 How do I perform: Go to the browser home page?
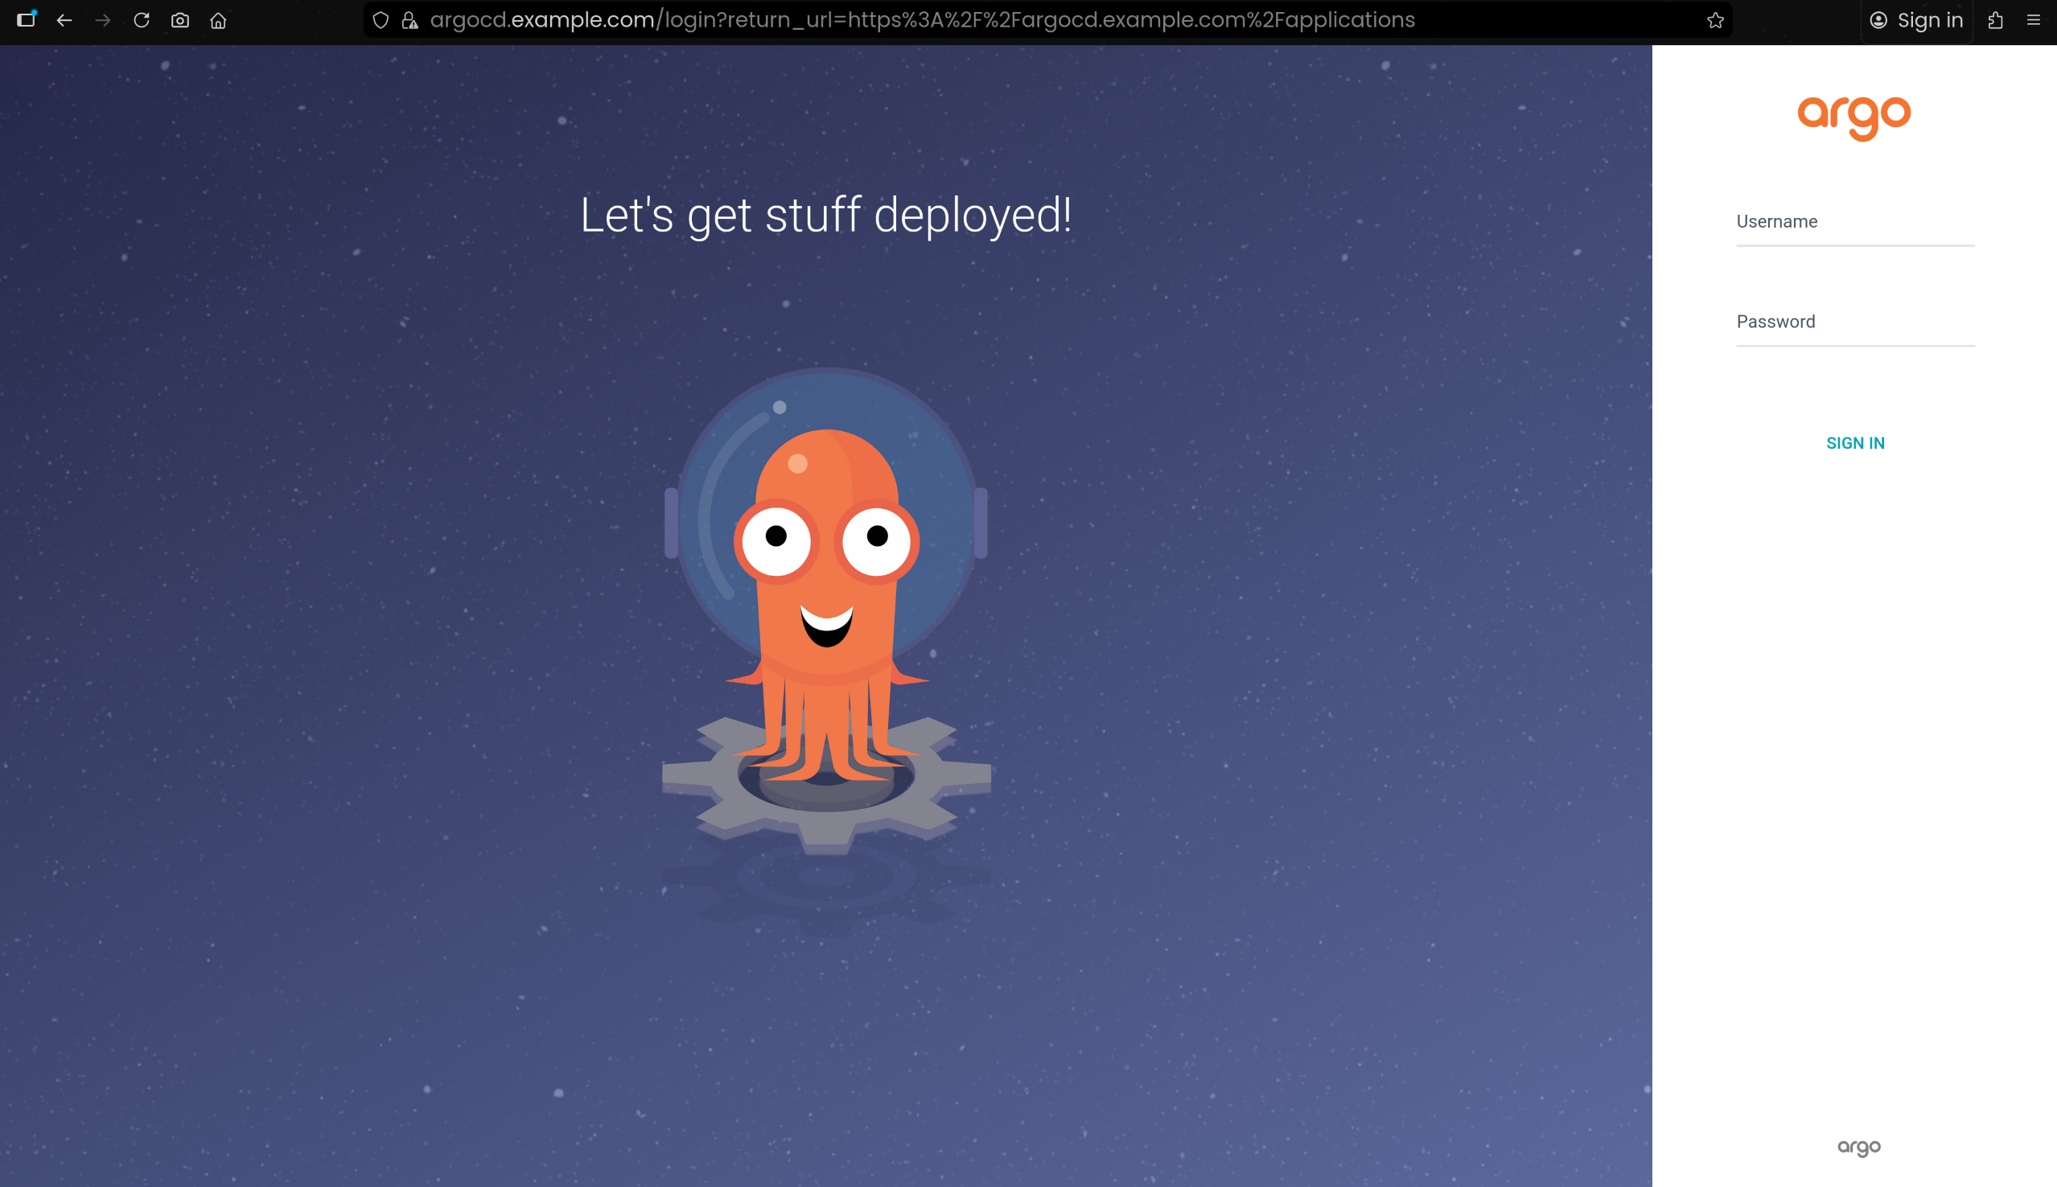tap(218, 20)
